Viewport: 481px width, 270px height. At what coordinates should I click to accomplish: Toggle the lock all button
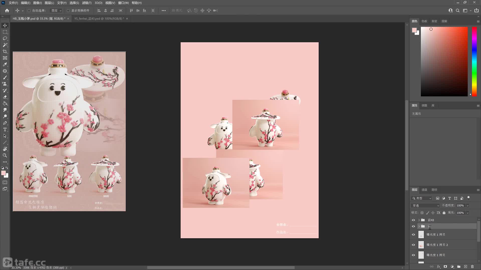[x=444, y=213]
